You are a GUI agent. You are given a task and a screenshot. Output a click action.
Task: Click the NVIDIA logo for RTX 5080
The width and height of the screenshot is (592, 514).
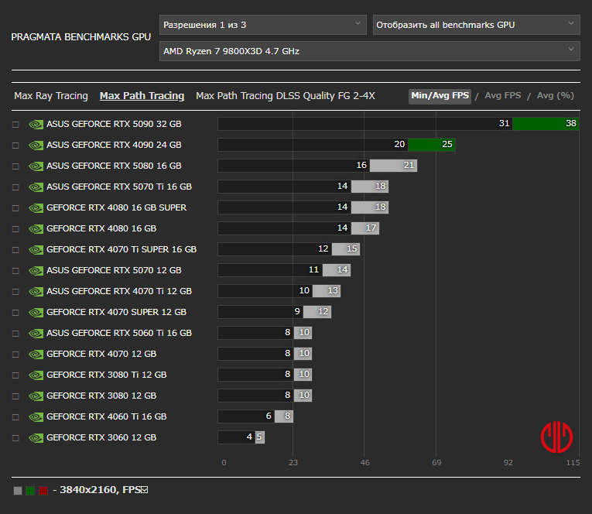pyautogui.click(x=36, y=166)
